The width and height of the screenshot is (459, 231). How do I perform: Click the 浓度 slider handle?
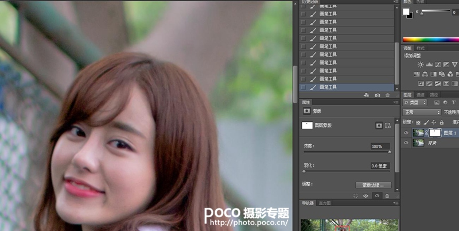click(390, 152)
